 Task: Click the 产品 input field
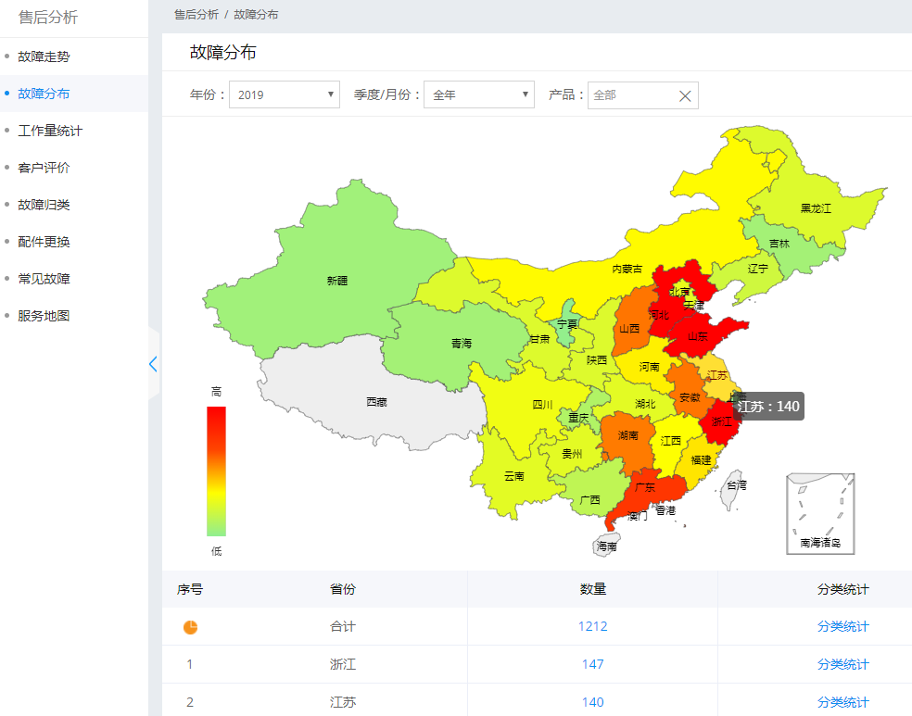pyautogui.click(x=630, y=95)
